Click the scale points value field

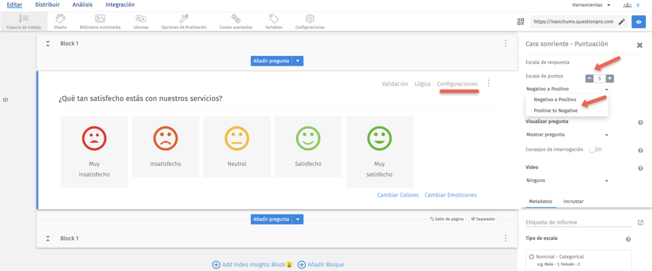[600, 78]
